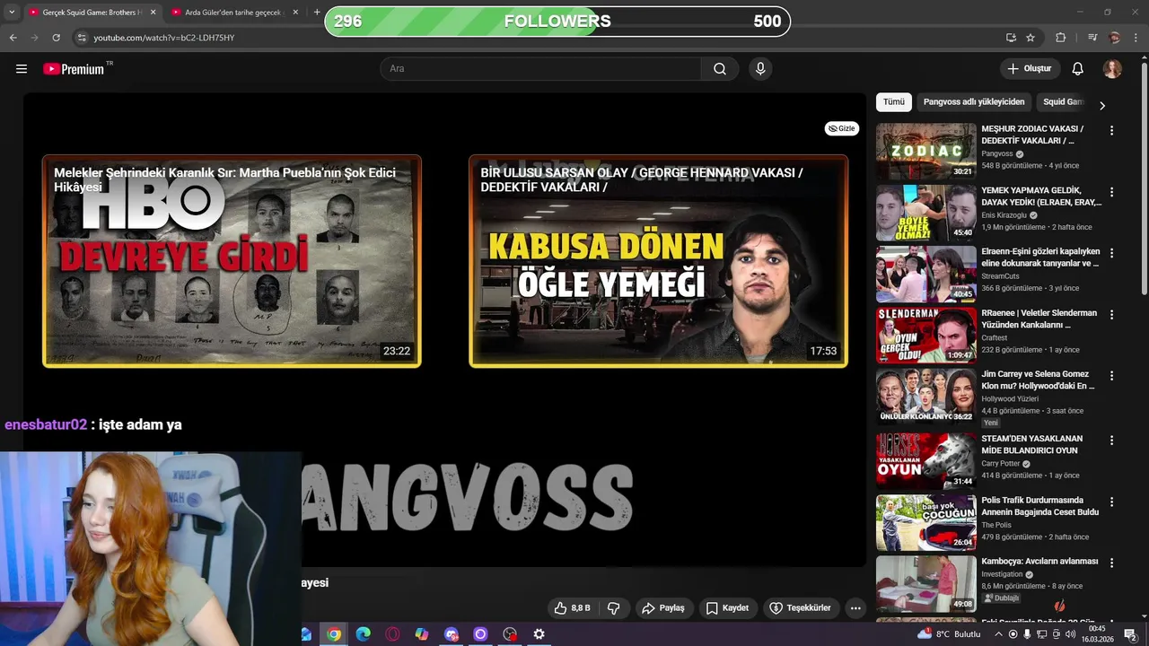Image resolution: width=1149 pixels, height=646 pixels.
Task: Hide end screen with Gizle toggle
Action: coord(842,128)
